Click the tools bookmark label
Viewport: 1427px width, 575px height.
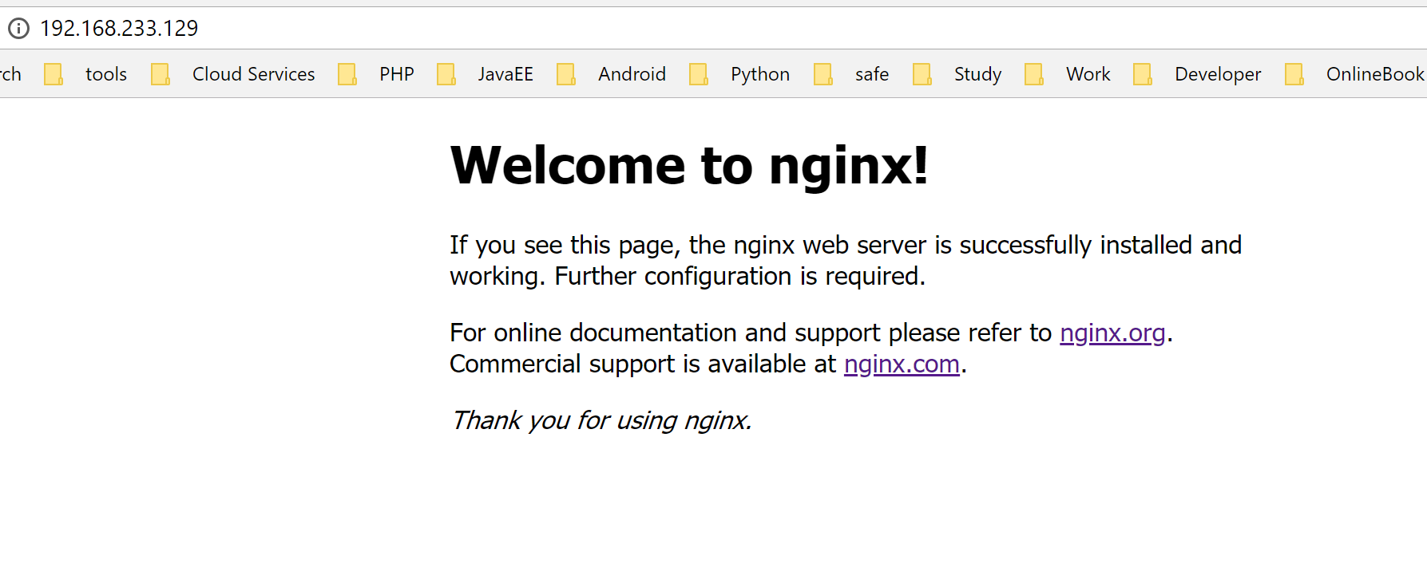point(106,74)
